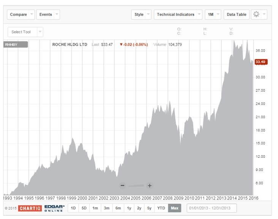Select the Max time range

pyautogui.click(x=175, y=208)
